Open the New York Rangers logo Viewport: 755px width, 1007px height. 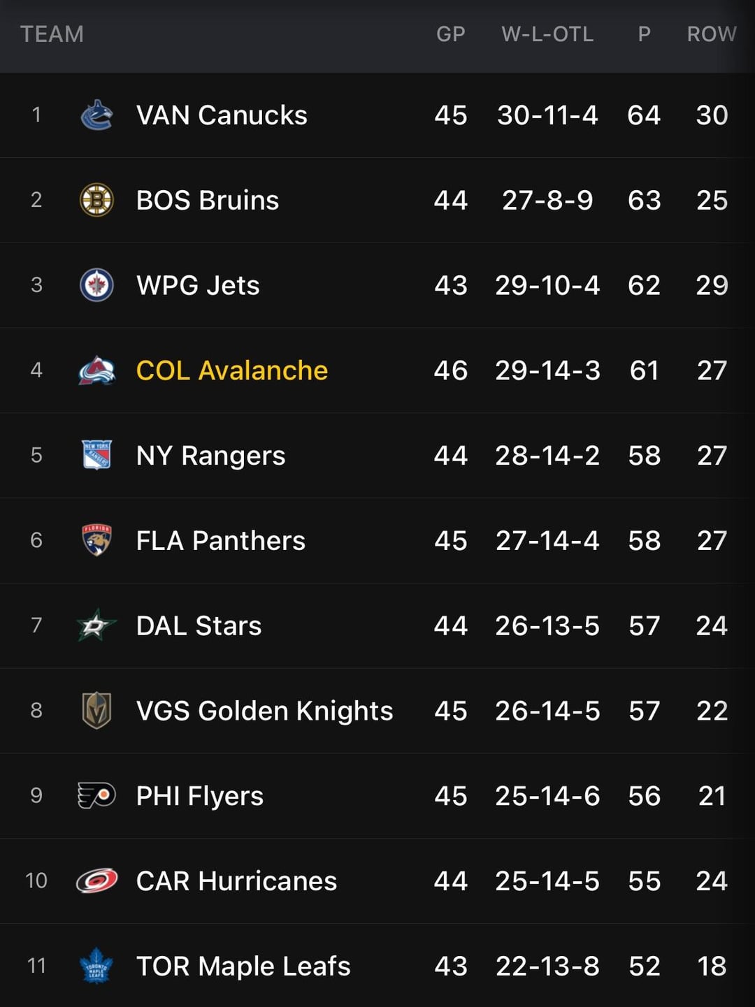point(96,456)
